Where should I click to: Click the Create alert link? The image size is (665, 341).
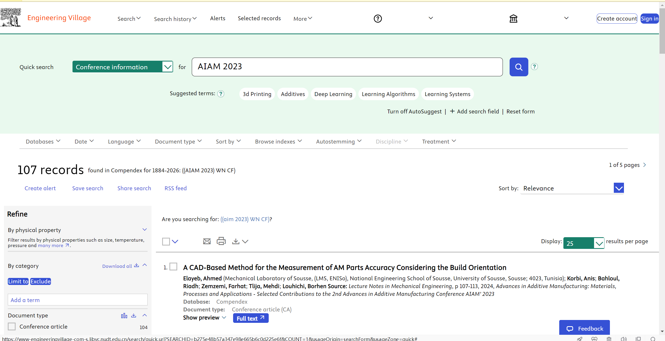coord(40,188)
